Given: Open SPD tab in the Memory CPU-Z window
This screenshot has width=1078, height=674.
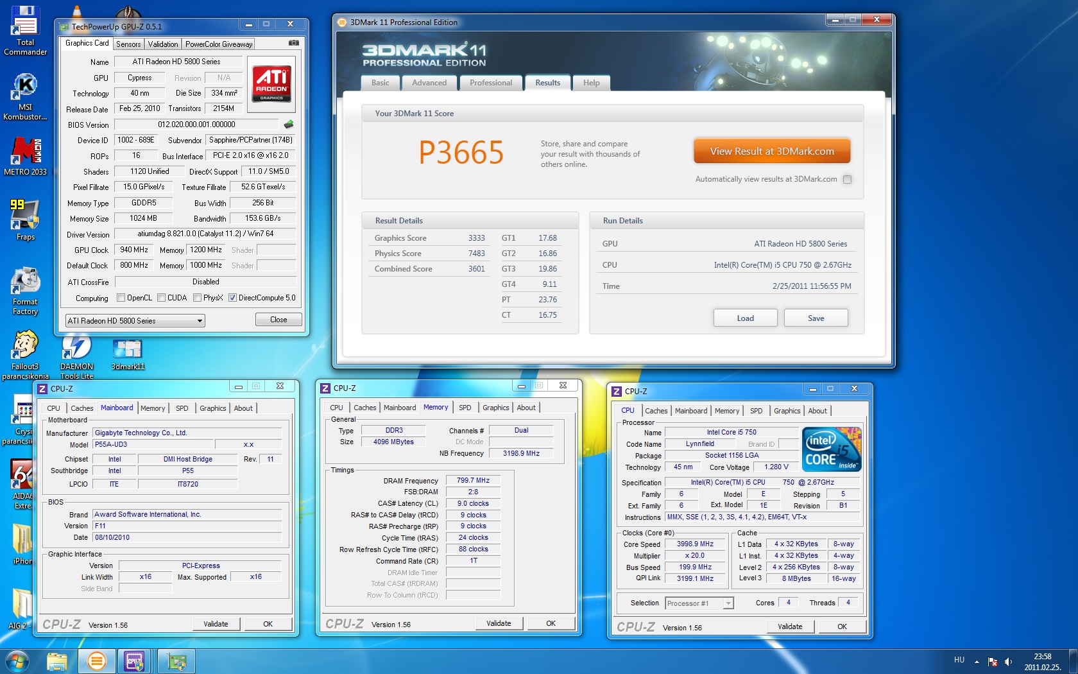Looking at the screenshot, I should pyautogui.click(x=465, y=408).
